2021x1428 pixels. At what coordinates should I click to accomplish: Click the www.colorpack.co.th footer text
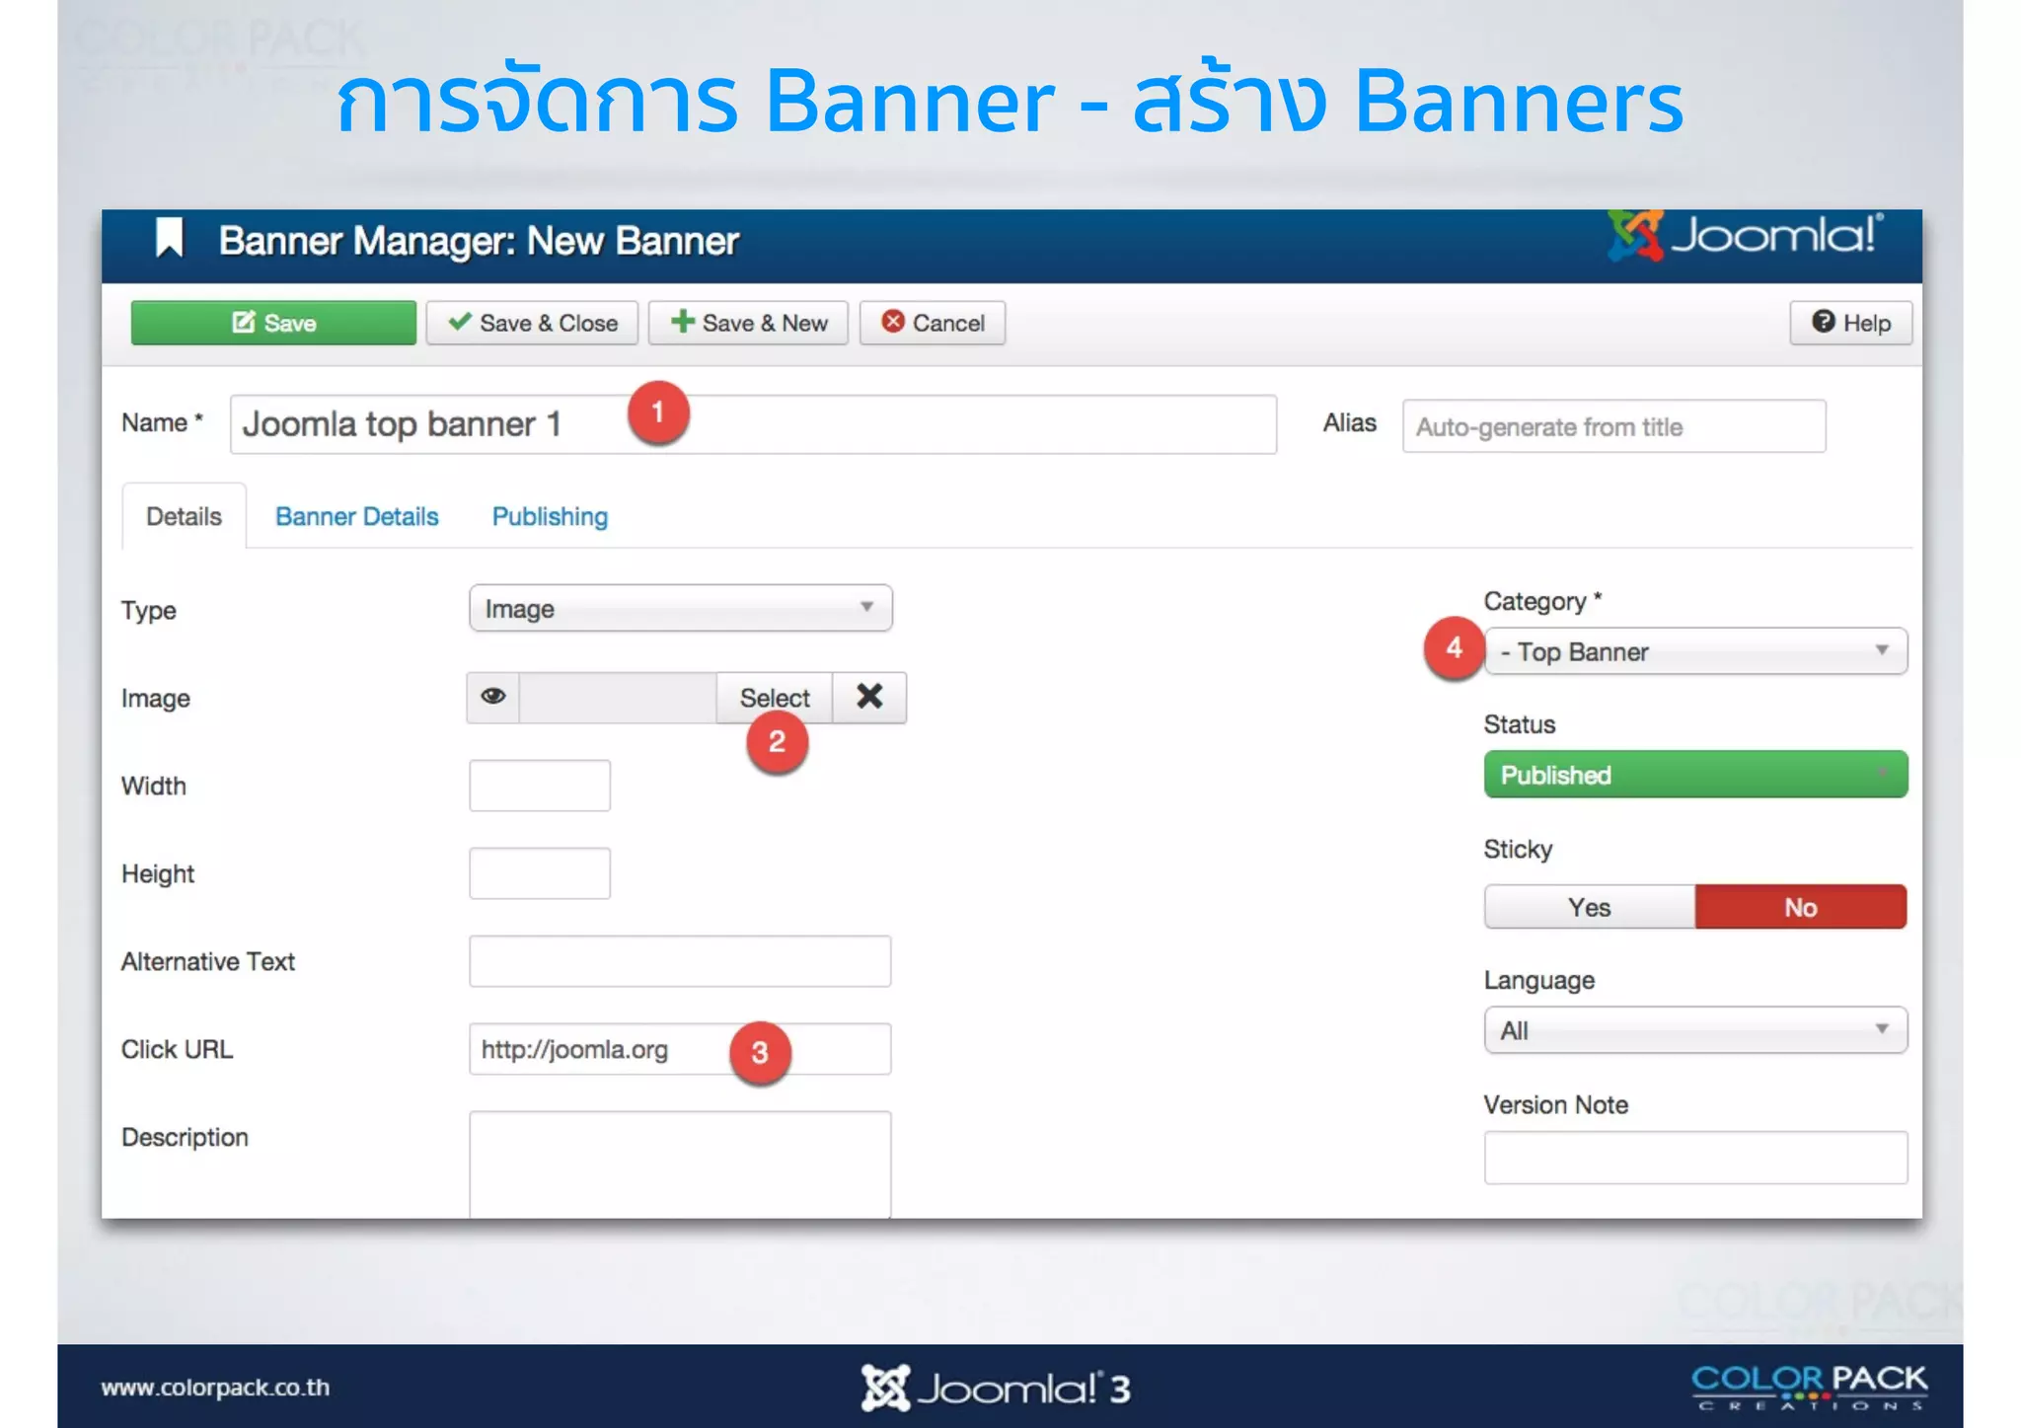coord(215,1387)
